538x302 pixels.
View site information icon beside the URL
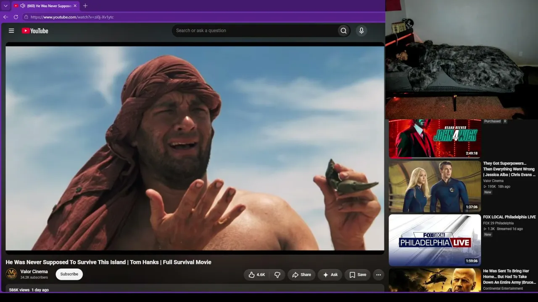26,17
